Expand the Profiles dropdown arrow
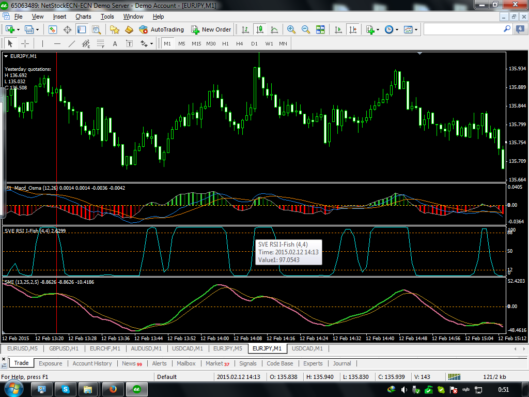This screenshot has width=529, height=397. pyautogui.click(x=37, y=29)
